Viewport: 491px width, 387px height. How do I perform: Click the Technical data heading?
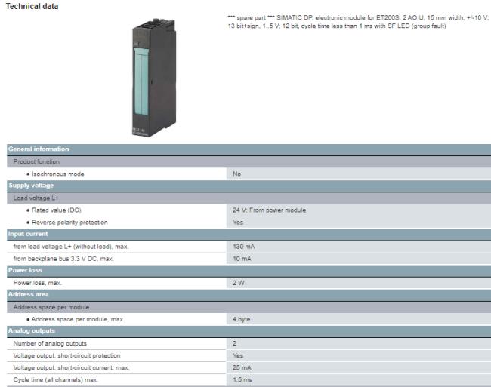pyautogui.click(x=32, y=6)
